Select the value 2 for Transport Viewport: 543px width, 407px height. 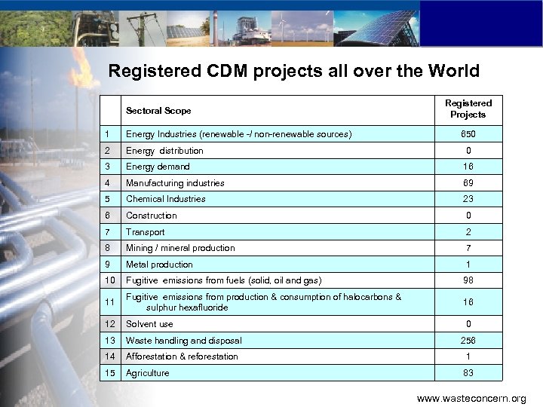tap(468, 232)
